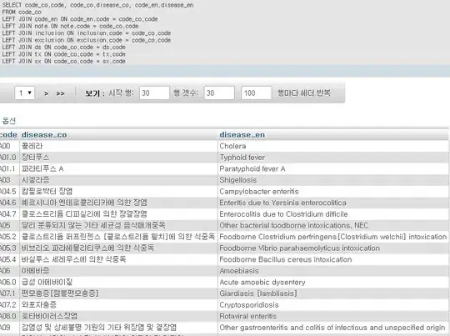Select the Amoebiasis cell

(333, 271)
